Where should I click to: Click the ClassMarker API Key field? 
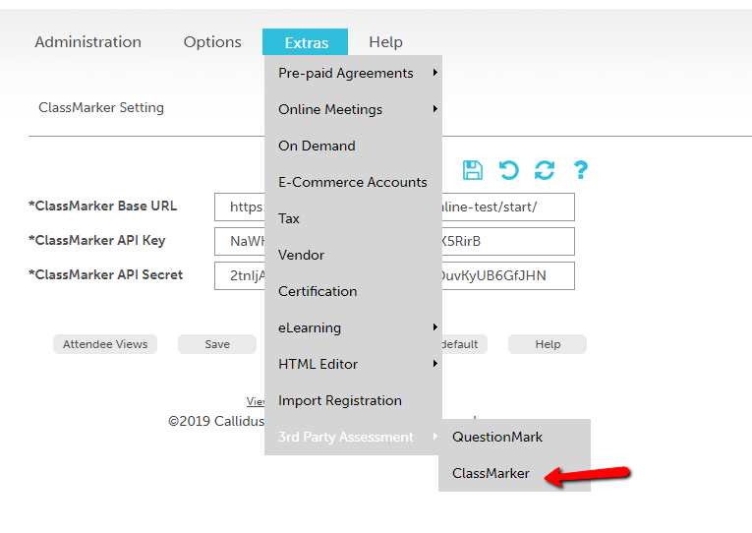pyautogui.click(x=394, y=241)
